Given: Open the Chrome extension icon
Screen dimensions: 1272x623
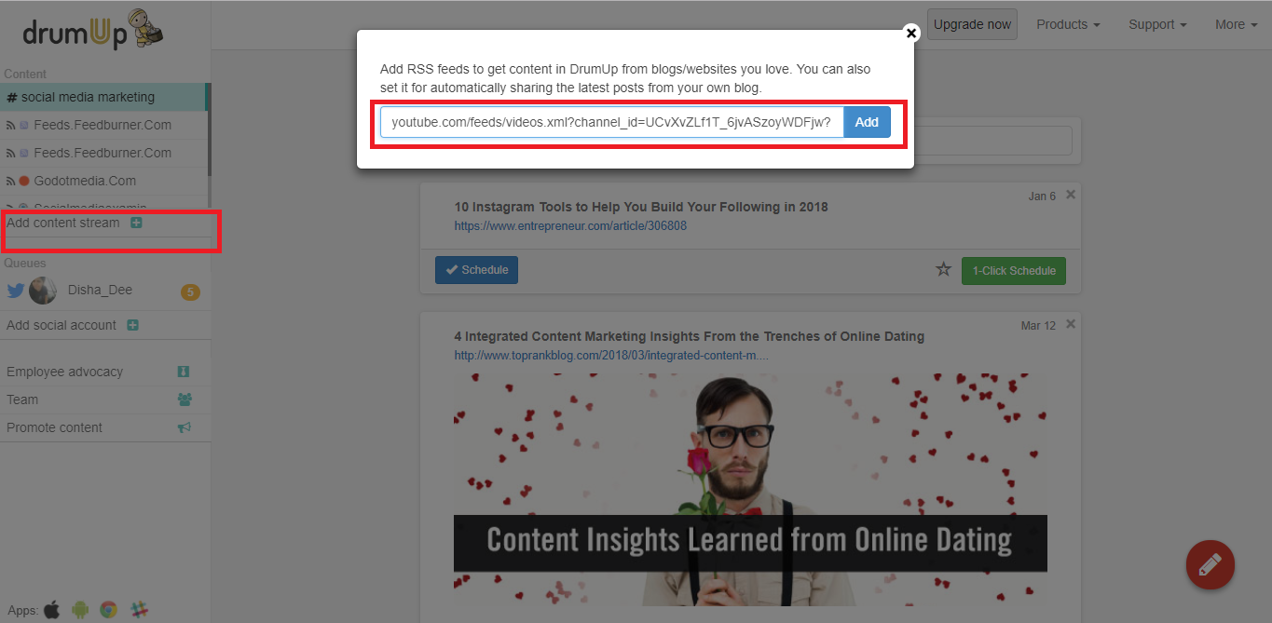Looking at the screenshot, I should point(109,610).
